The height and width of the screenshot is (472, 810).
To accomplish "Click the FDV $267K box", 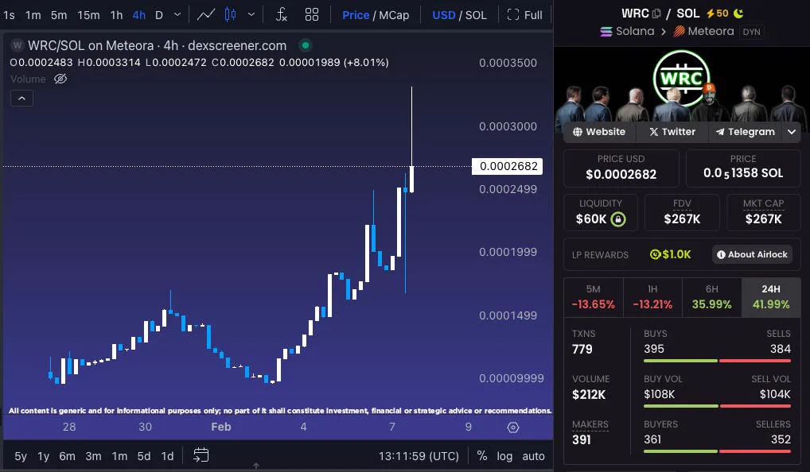I will coord(682,212).
